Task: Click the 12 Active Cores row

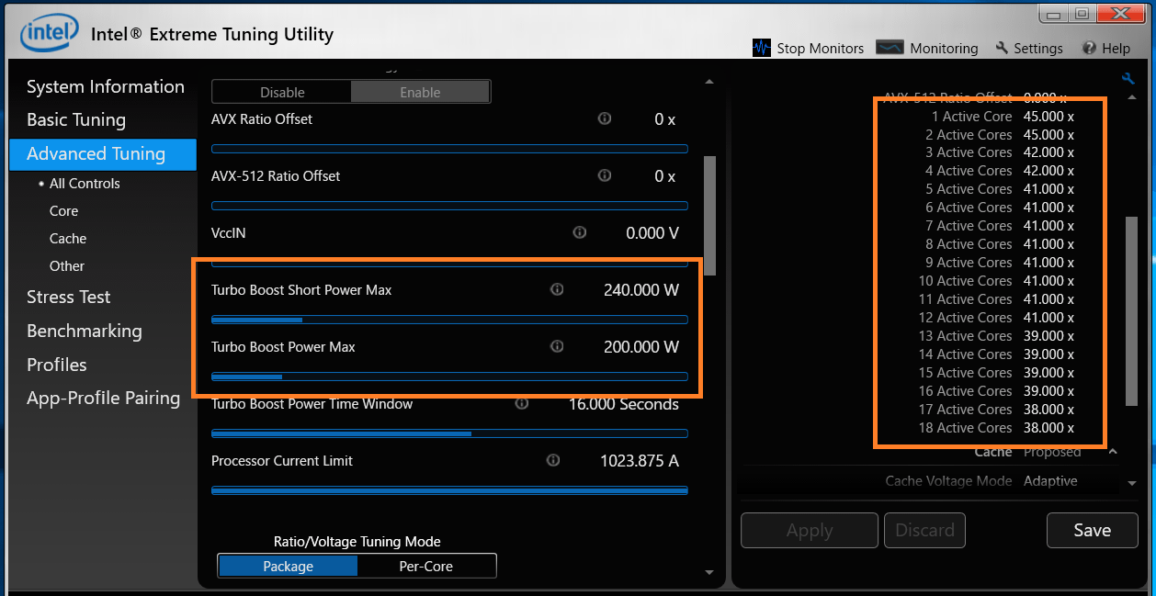Action: tap(997, 318)
